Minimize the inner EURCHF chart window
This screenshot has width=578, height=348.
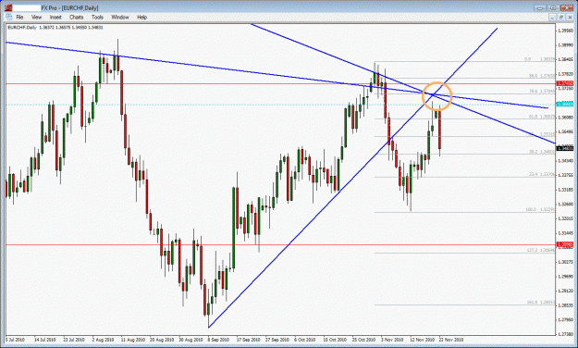[x=552, y=17]
